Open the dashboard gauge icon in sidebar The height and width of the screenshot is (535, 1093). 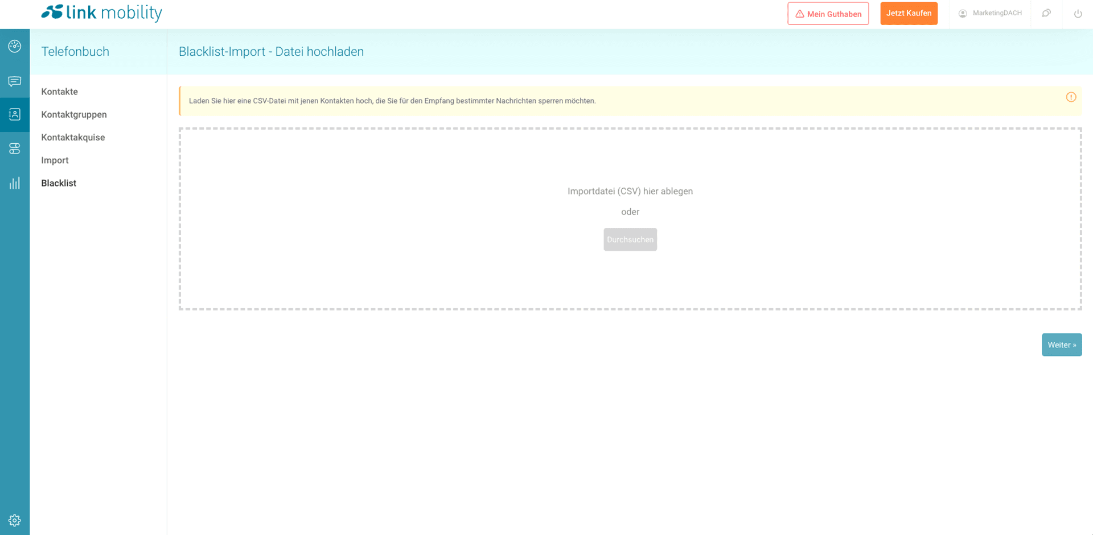pos(15,46)
